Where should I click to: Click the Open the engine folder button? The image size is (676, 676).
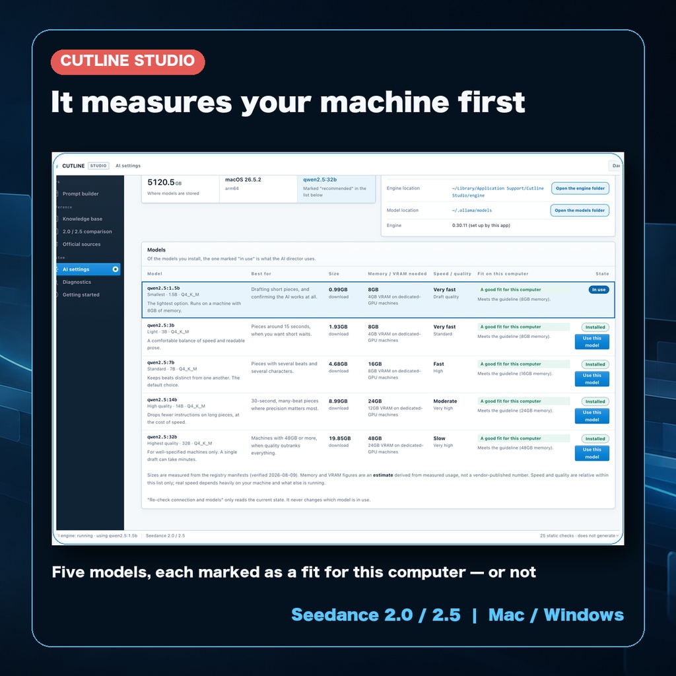[580, 188]
